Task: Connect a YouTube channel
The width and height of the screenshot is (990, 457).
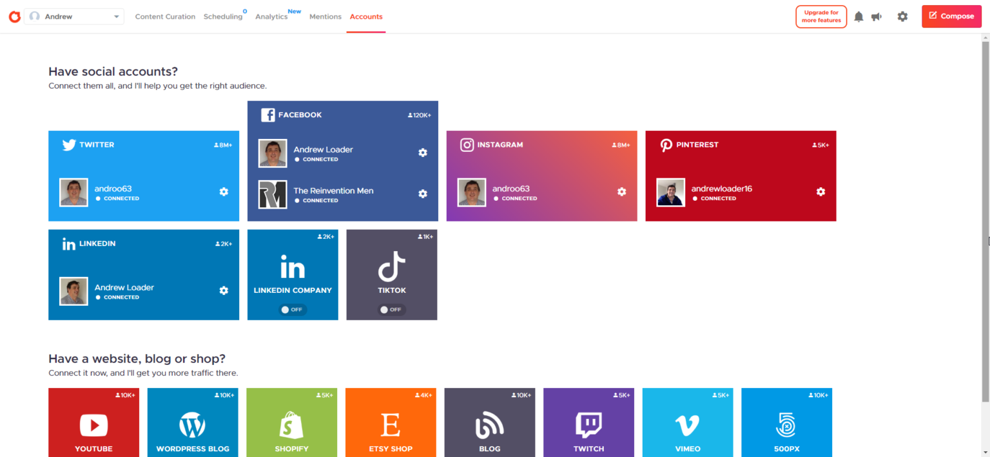Action: pyautogui.click(x=93, y=425)
